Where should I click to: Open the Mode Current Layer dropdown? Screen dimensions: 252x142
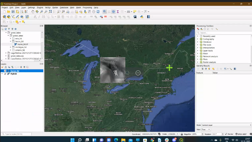[x=227, y=125]
